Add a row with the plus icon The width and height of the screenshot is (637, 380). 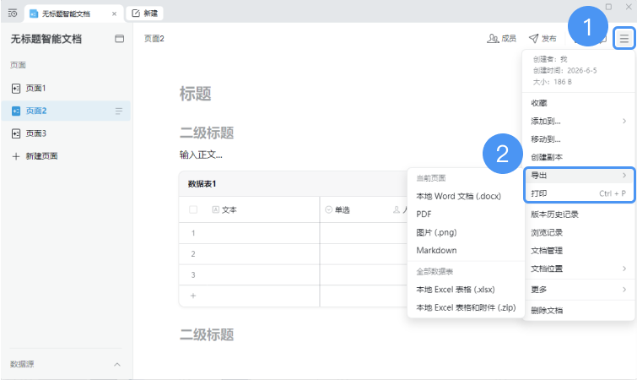tap(193, 296)
